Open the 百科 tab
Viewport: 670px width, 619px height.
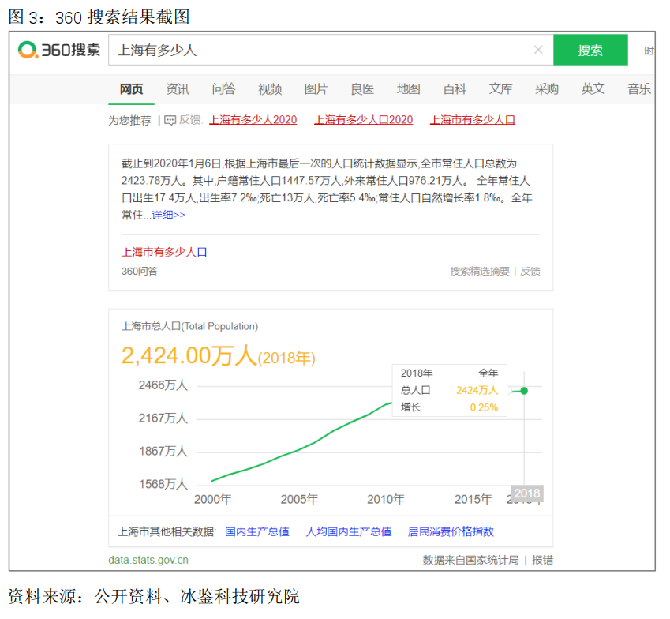pos(455,89)
